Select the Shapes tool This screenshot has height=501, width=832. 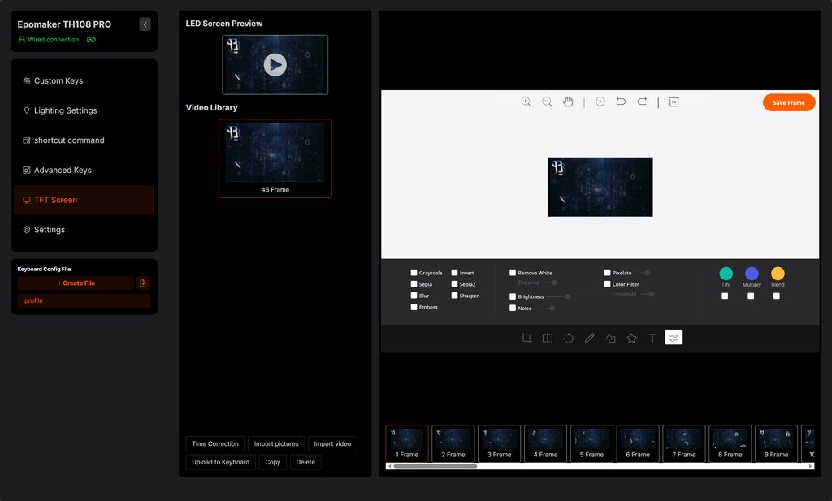pos(611,338)
